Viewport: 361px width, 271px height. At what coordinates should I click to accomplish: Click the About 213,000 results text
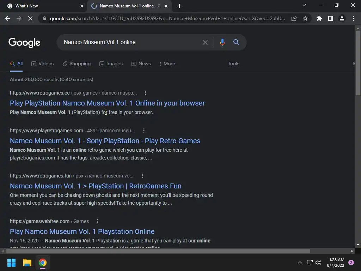pos(51,79)
